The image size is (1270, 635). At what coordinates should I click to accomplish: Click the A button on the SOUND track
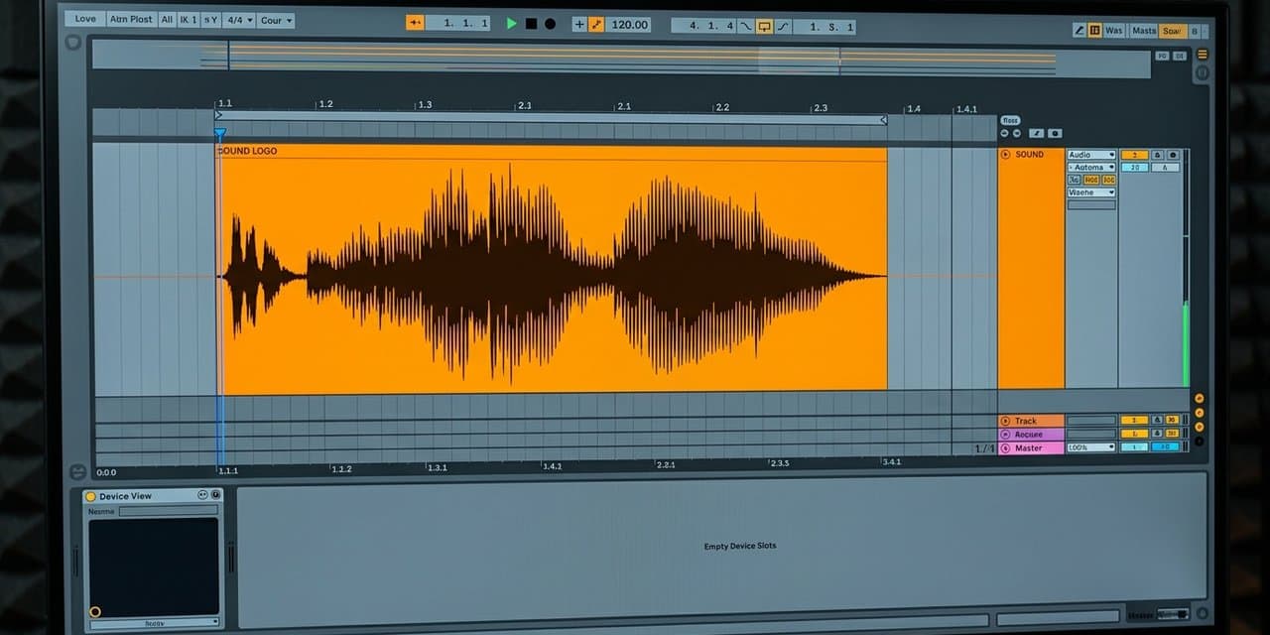pyautogui.click(x=1165, y=168)
